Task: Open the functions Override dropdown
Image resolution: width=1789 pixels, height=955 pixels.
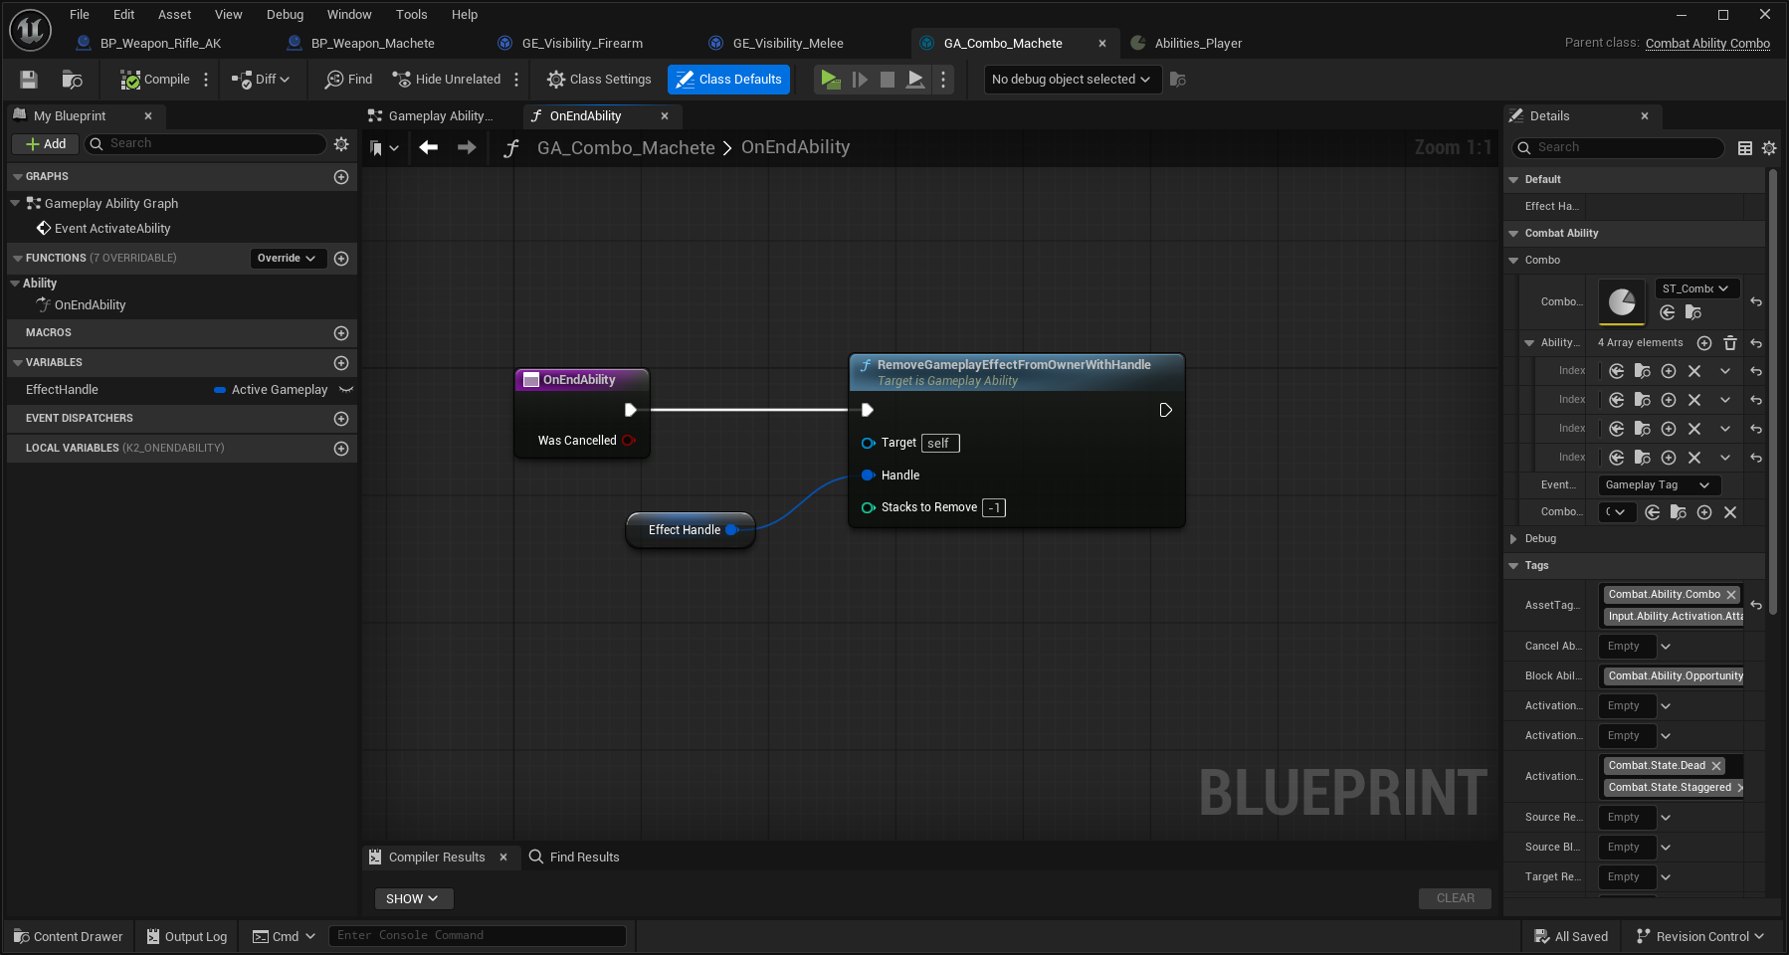Action: (x=287, y=259)
